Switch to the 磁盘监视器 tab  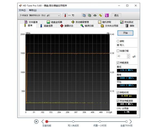tap(55, 22)
